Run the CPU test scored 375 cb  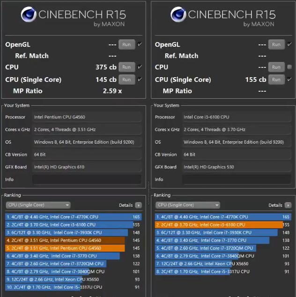(126, 67)
